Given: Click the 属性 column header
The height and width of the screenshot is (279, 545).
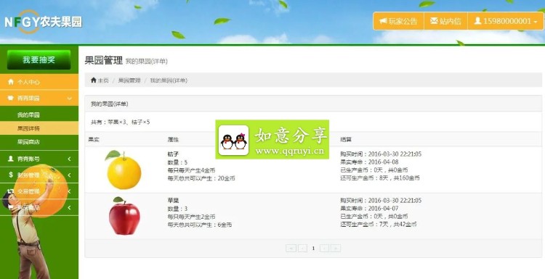Looking at the screenshot, I should (173, 139).
